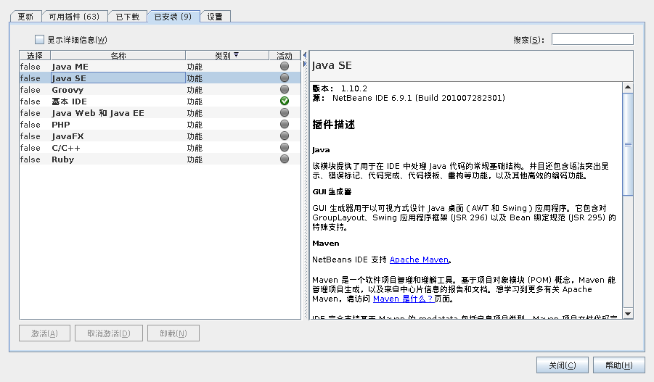Image resolution: width=654 pixels, height=382 pixels.
Task: Sort by the 名称 column header
Action: coord(118,55)
